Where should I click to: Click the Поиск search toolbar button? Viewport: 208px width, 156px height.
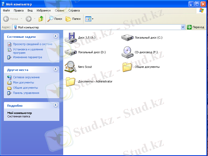[x=55, y=19]
